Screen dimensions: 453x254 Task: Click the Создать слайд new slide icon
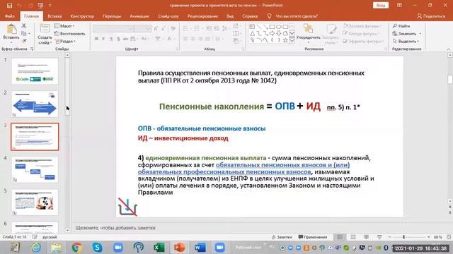(x=45, y=29)
